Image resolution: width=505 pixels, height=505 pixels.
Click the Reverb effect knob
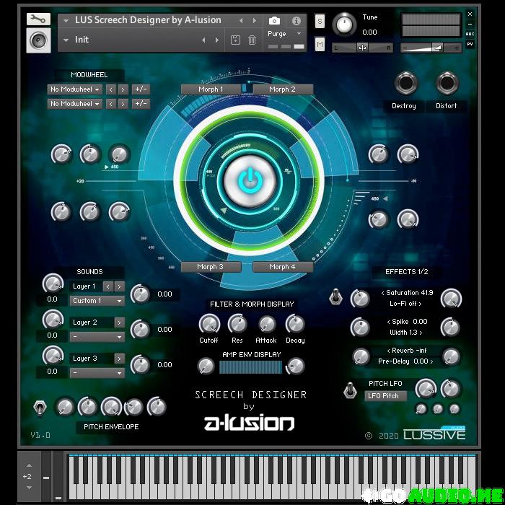[361, 356]
